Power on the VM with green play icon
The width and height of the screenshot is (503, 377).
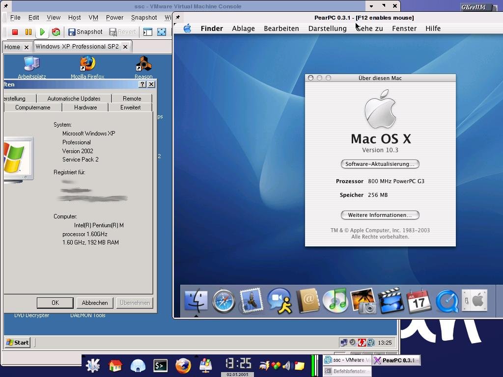[x=42, y=32]
